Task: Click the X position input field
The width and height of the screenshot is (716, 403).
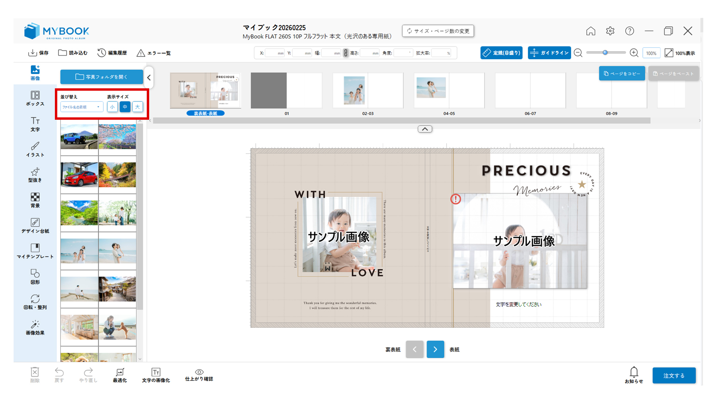Action: pyautogui.click(x=274, y=53)
